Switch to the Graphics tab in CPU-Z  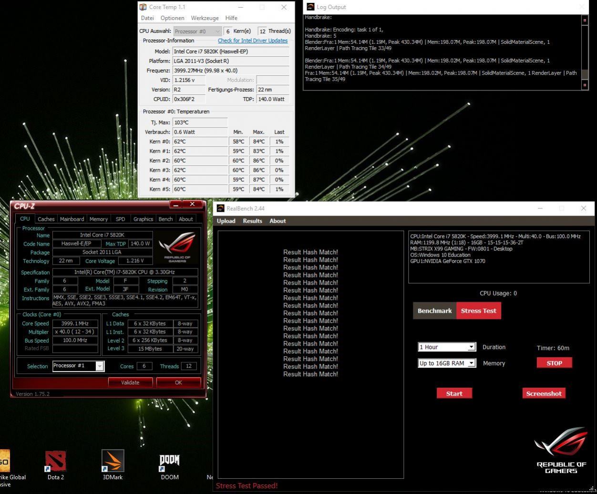tap(143, 219)
